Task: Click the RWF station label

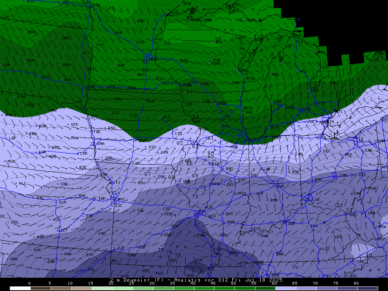Action: click(121, 65)
